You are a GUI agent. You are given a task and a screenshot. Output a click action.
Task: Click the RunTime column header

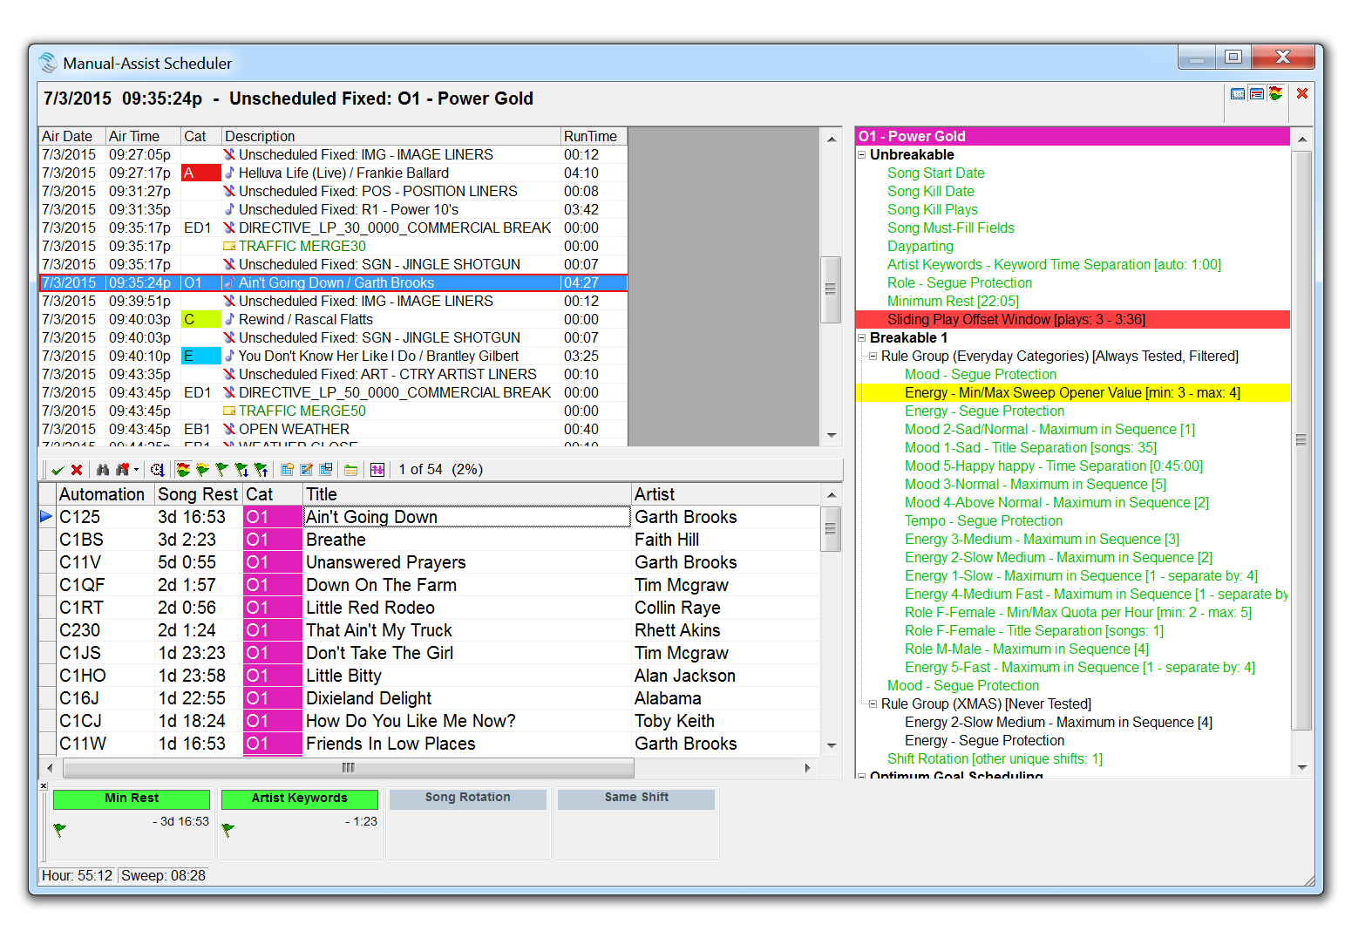[591, 137]
